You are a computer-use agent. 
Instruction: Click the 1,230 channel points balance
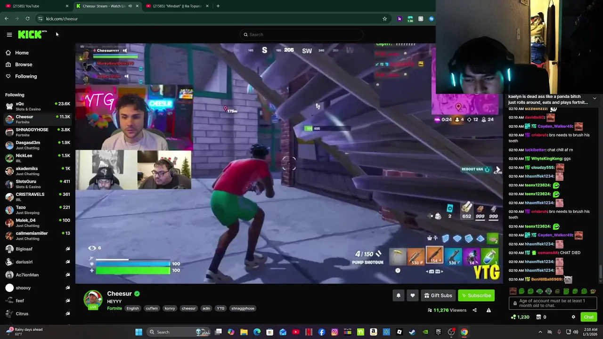tap(520, 317)
